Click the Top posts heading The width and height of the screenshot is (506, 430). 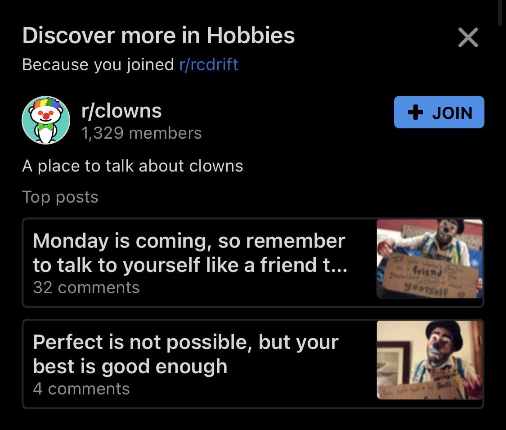[x=60, y=197]
